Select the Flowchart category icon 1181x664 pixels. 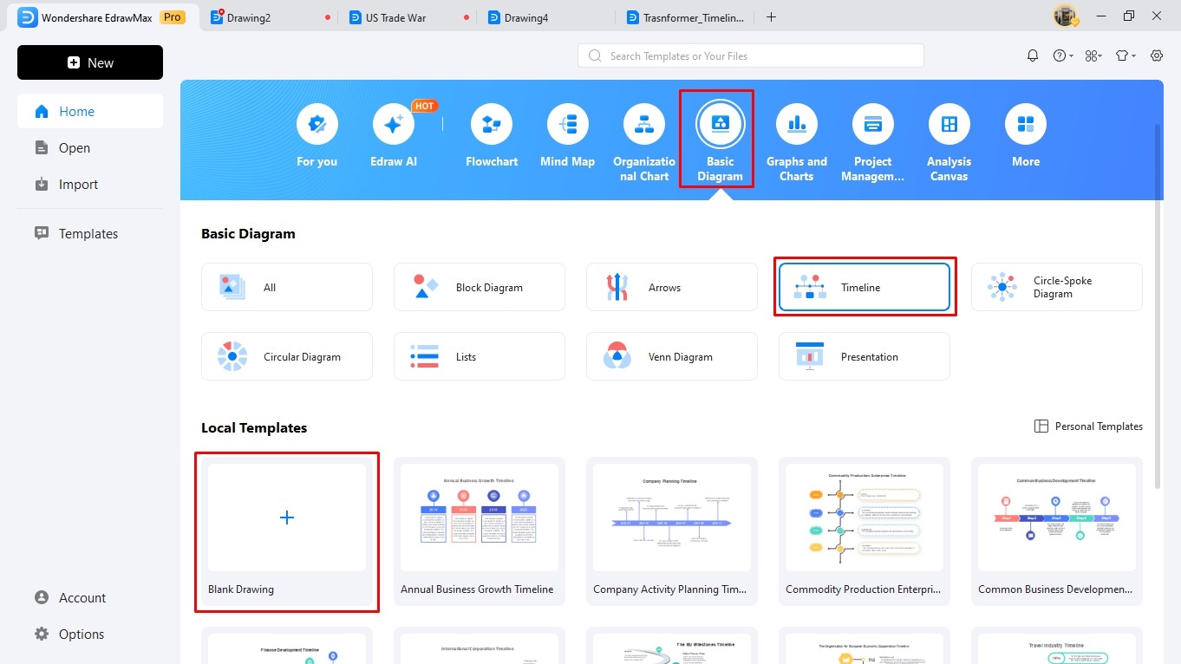click(492, 125)
